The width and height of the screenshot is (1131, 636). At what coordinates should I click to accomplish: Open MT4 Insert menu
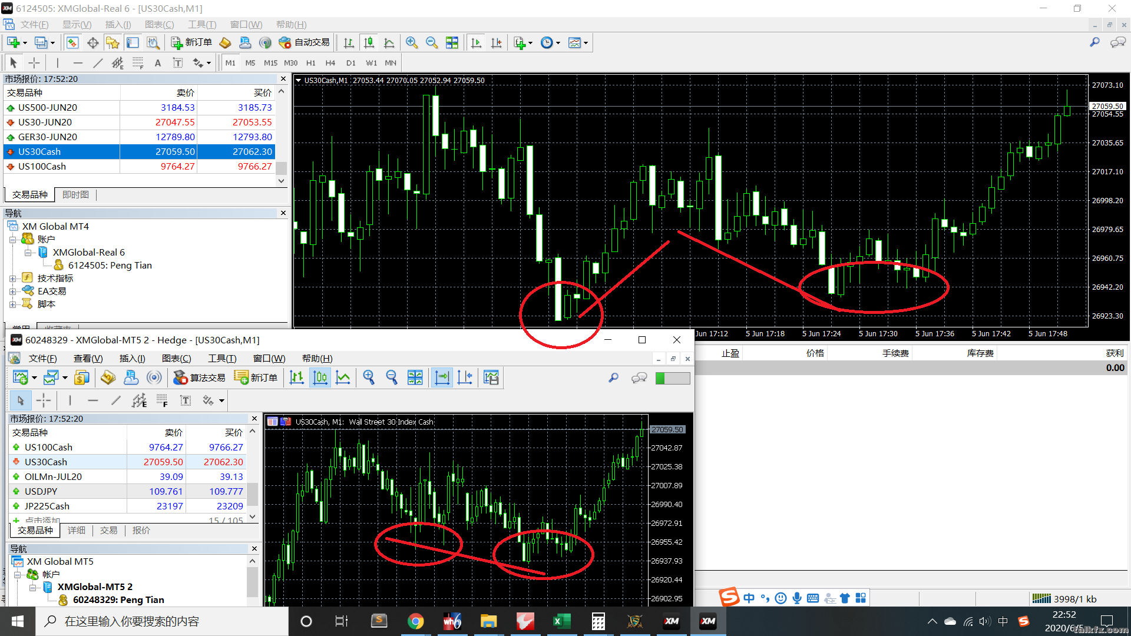click(118, 25)
